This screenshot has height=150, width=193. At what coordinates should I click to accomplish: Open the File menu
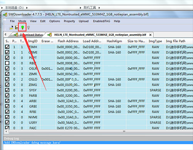(12, 21)
